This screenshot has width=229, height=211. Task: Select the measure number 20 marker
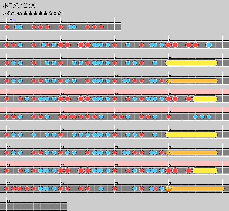tap(62, 111)
